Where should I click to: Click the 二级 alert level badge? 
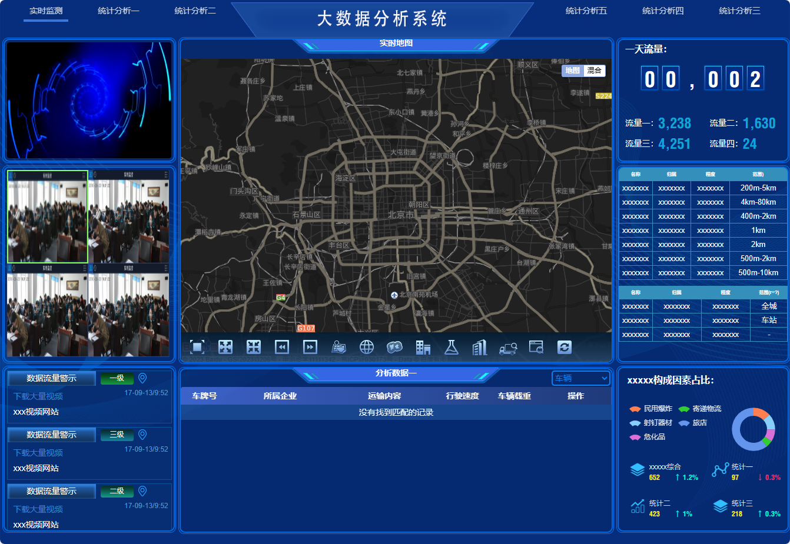tap(117, 491)
